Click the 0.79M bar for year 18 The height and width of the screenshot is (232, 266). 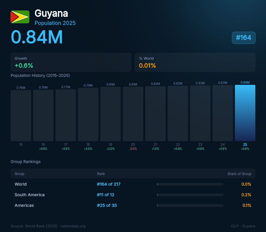pos(88,114)
